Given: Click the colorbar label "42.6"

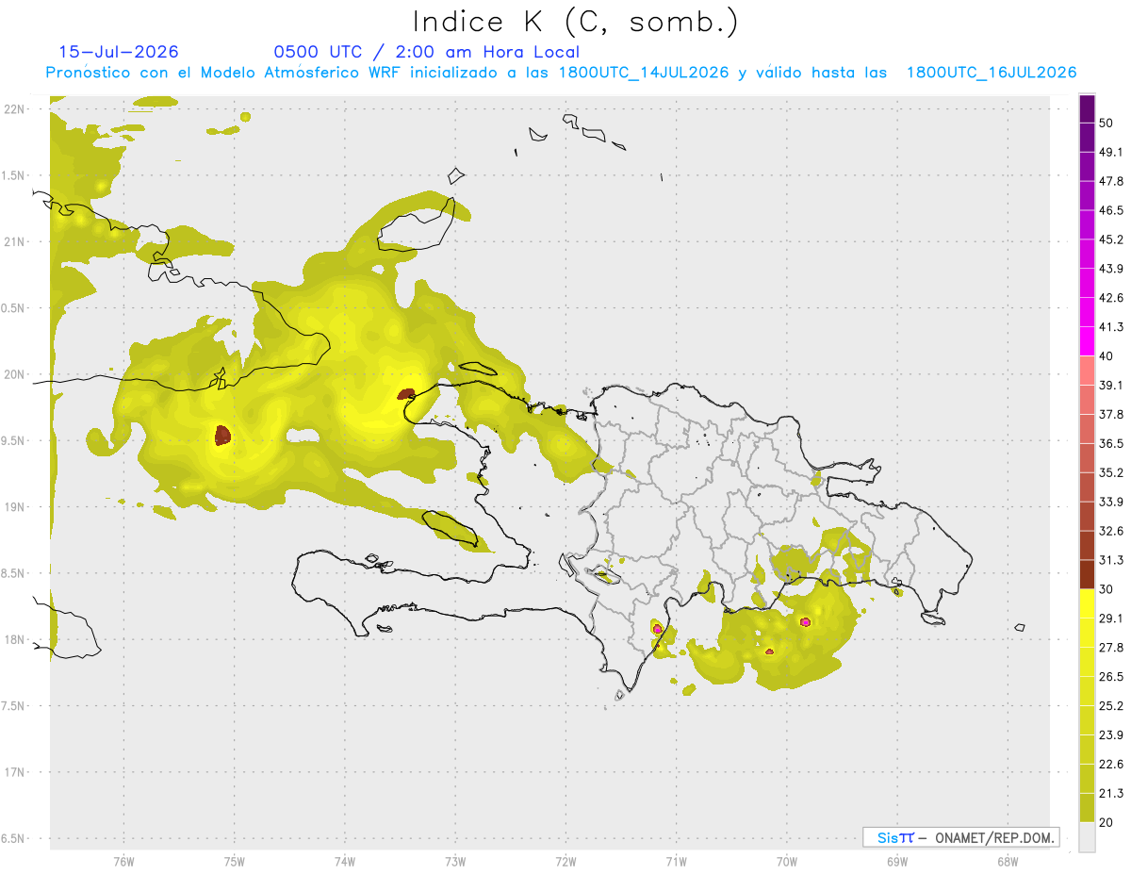Looking at the screenshot, I should point(1111,298).
